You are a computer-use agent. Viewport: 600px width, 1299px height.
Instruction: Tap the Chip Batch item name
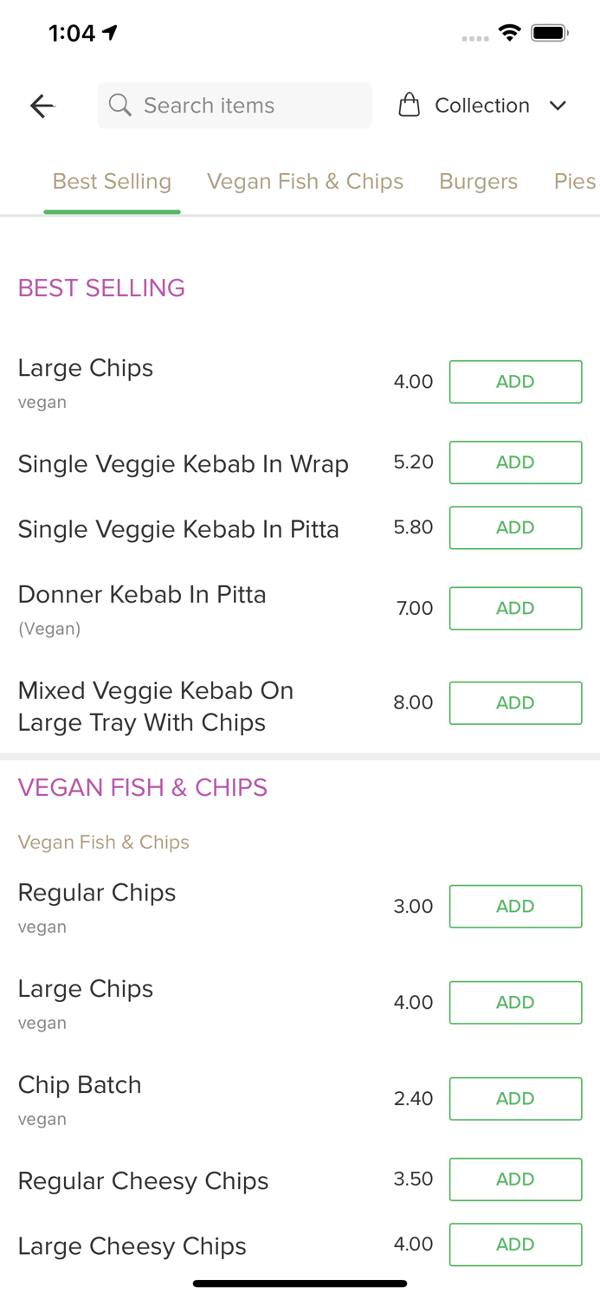click(x=80, y=1084)
